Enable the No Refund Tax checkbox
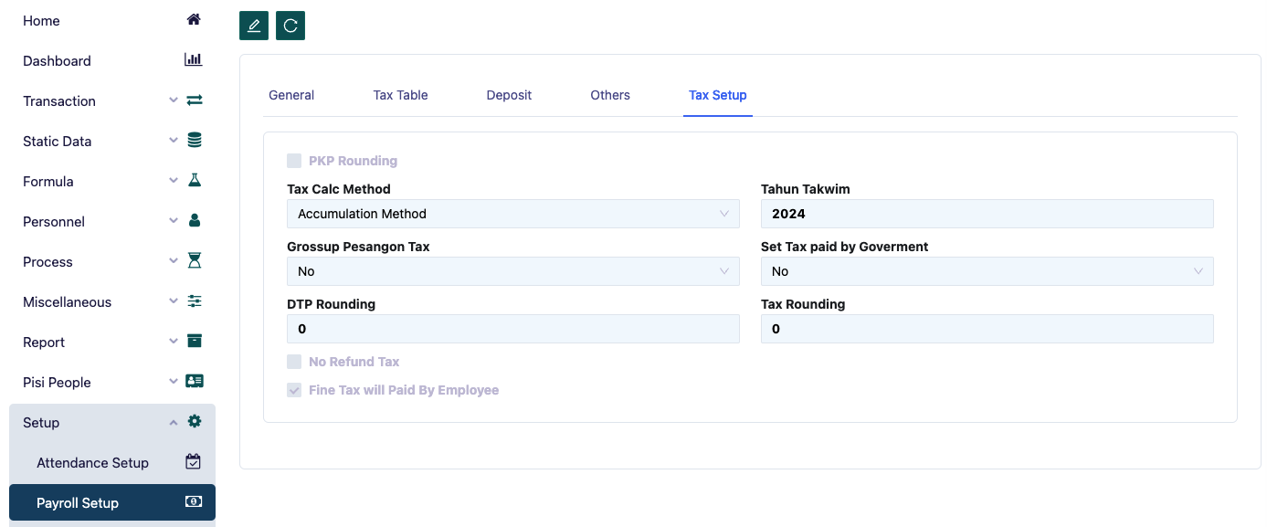This screenshot has height=527, width=1267. 294,362
